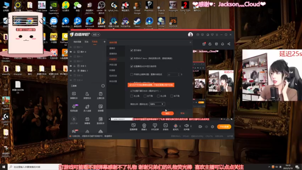Open the hamburger menu in title bar
Image resolution: width=302 pixels, height=170 pixels.
(217, 35)
